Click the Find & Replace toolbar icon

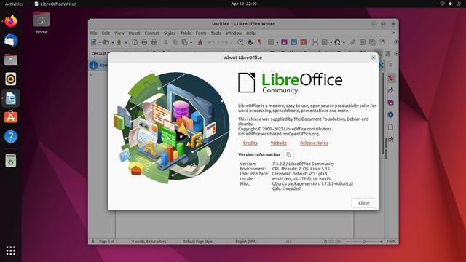(240, 42)
